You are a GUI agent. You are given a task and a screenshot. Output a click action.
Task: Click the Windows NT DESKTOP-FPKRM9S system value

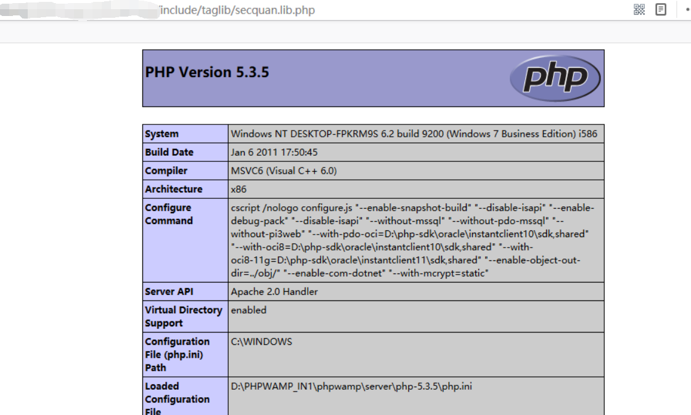(414, 134)
